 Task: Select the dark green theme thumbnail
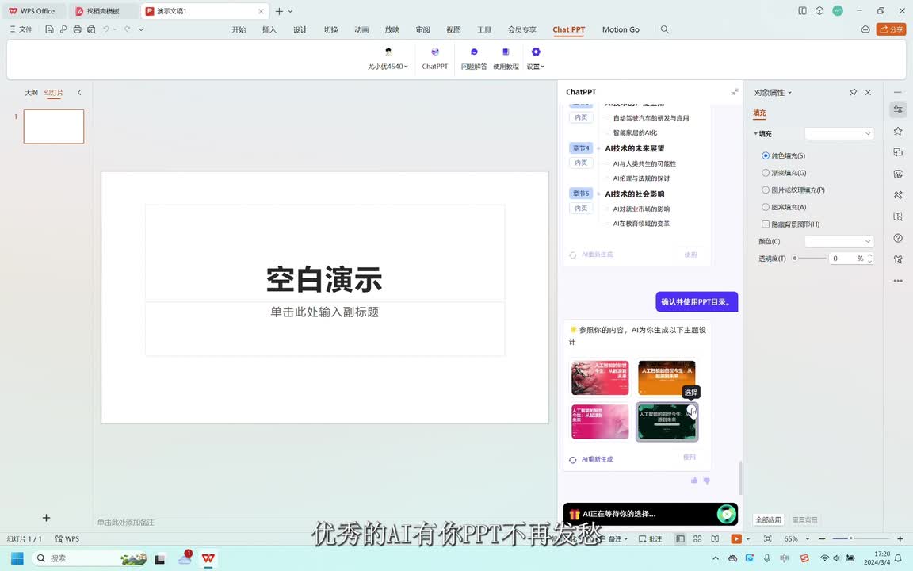coord(667,422)
